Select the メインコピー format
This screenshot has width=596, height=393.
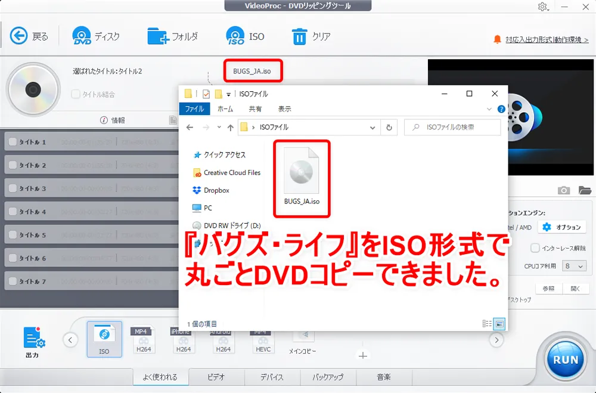[303, 342]
